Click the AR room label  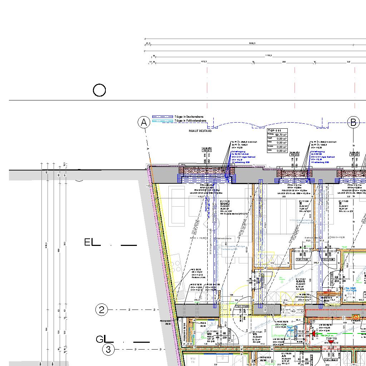click(x=283, y=356)
